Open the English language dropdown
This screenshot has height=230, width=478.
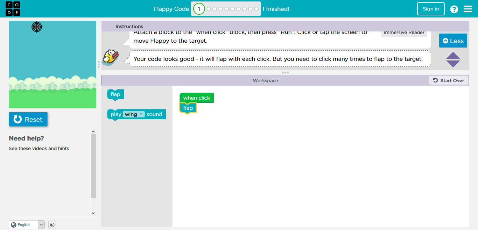click(x=27, y=225)
